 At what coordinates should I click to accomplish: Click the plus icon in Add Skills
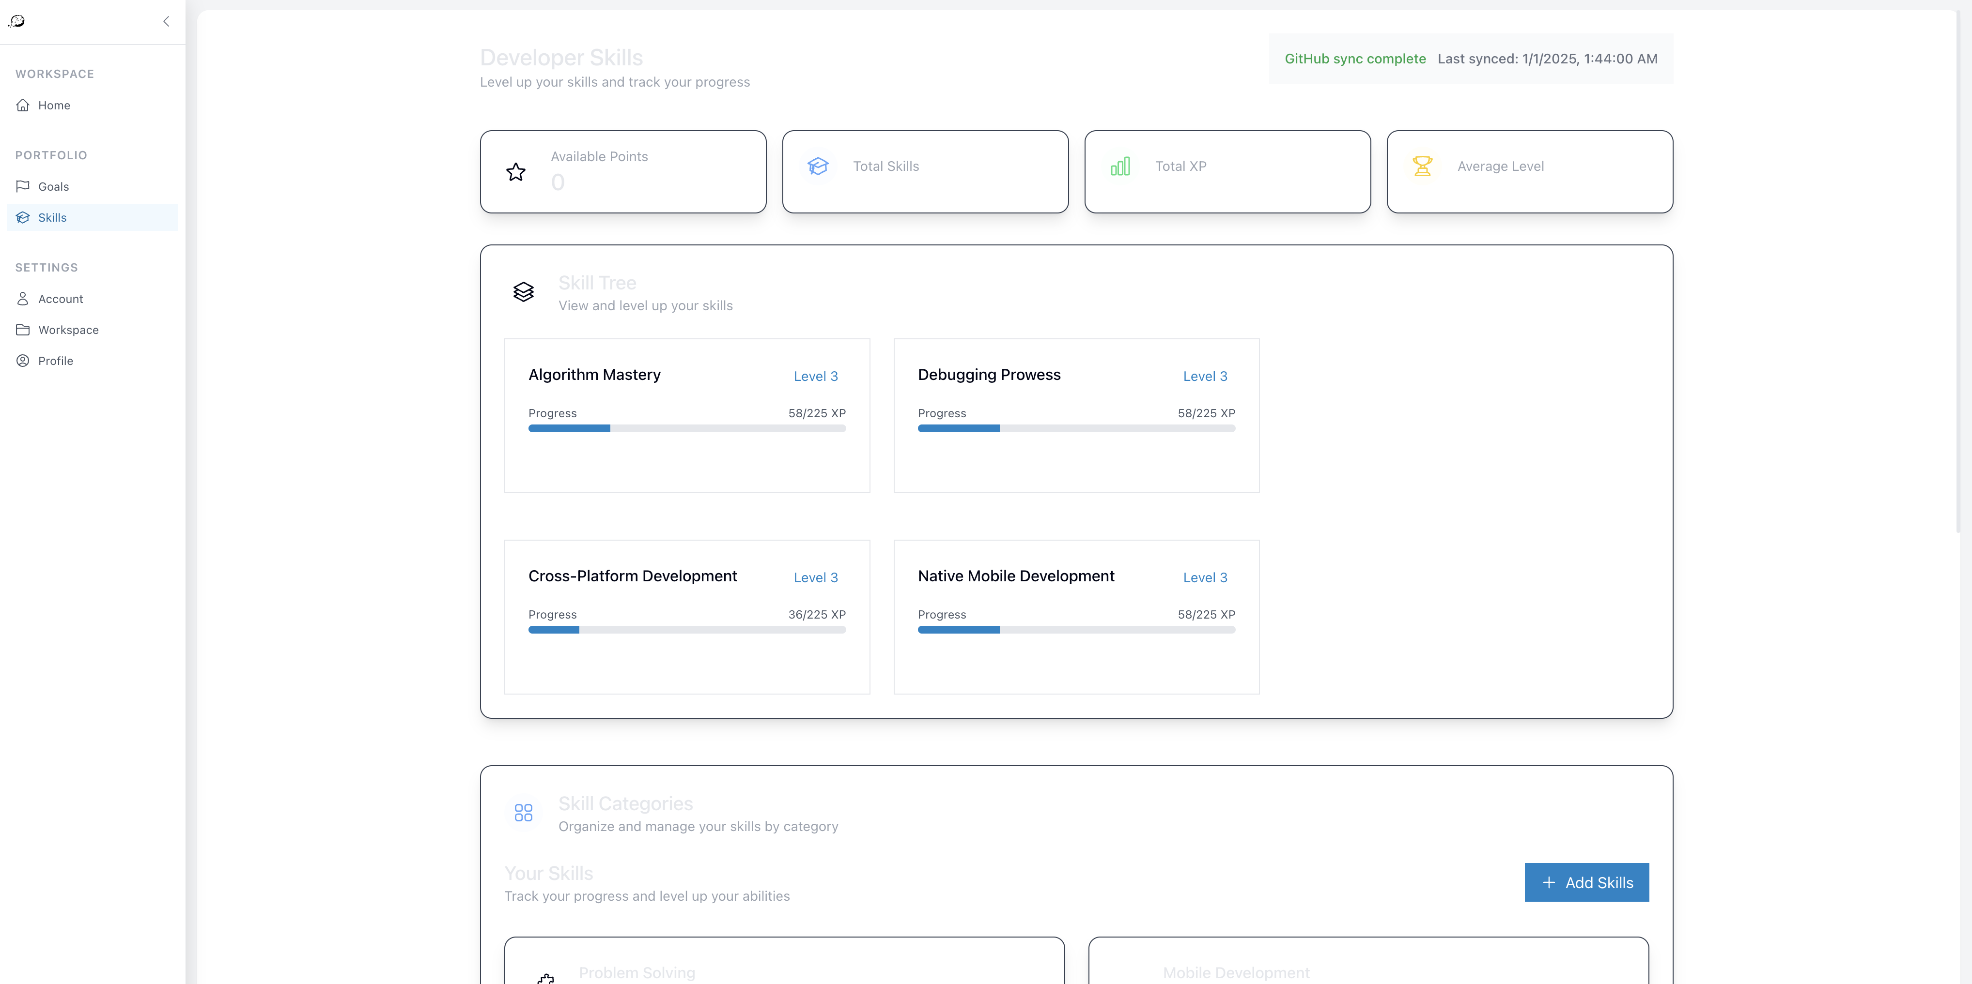point(1549,882)
